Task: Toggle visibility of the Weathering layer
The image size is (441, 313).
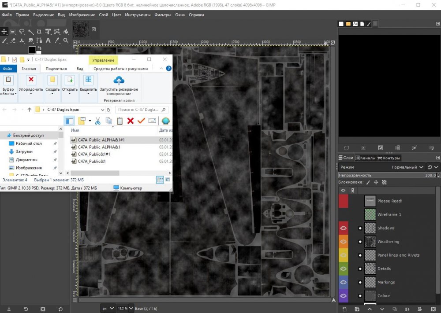Action: pos(343,242)
